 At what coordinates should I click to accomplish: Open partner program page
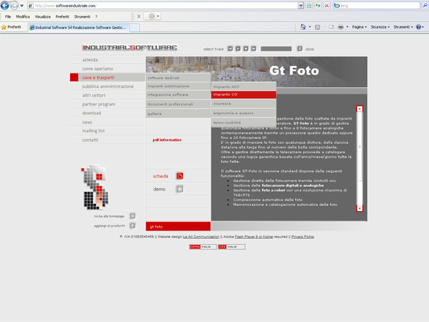coord(98,104)
